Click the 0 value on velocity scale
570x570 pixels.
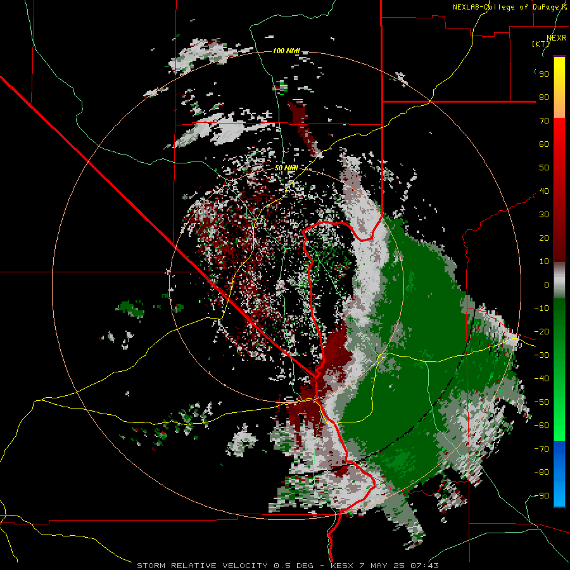pyautogui.click(x=547, y=284)
